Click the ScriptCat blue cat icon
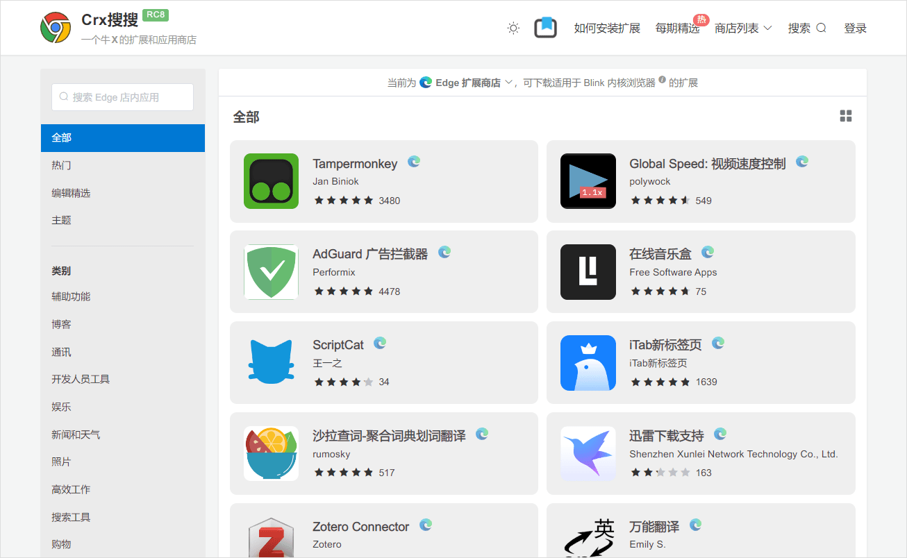 point(271,362)
